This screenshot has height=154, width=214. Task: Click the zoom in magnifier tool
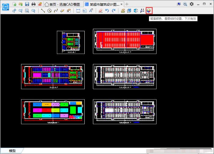pos(20,11)
